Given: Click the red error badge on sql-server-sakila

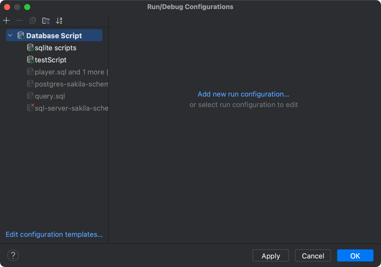Looking at the screenshot, I should pos(33,105).
